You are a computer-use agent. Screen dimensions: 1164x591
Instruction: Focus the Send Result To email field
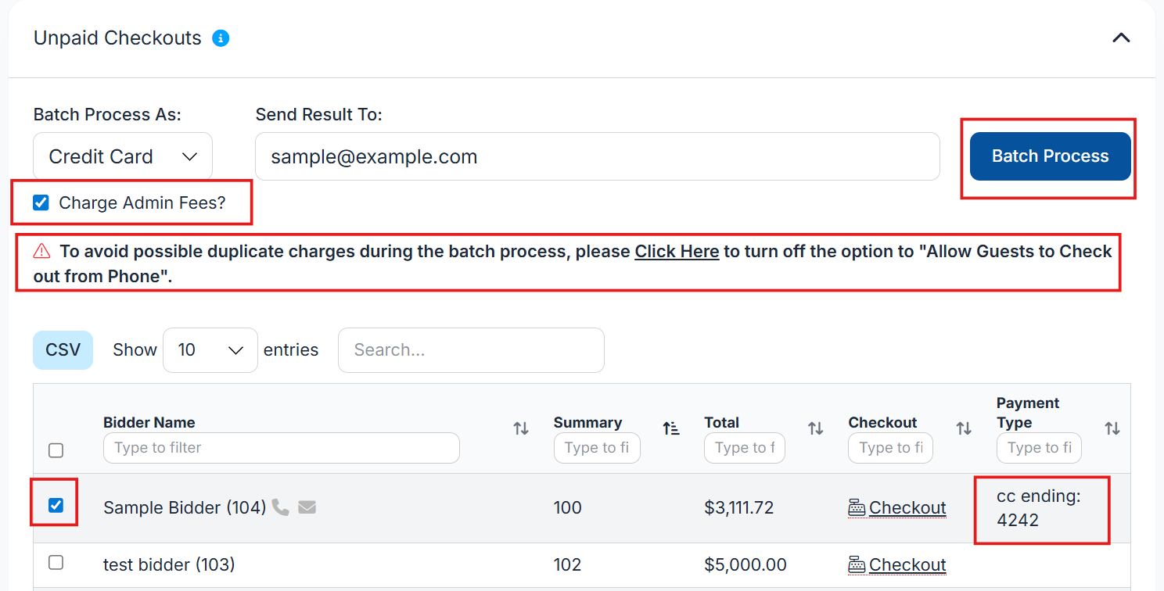[597, 156]
